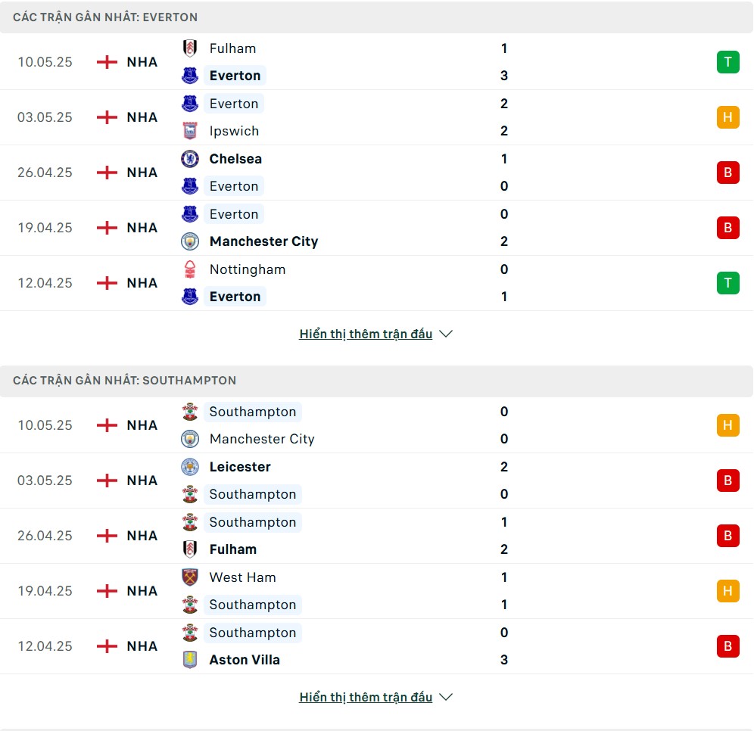Click the West Ham crest icon
This screenshot has width=754, height=731.
190,577
